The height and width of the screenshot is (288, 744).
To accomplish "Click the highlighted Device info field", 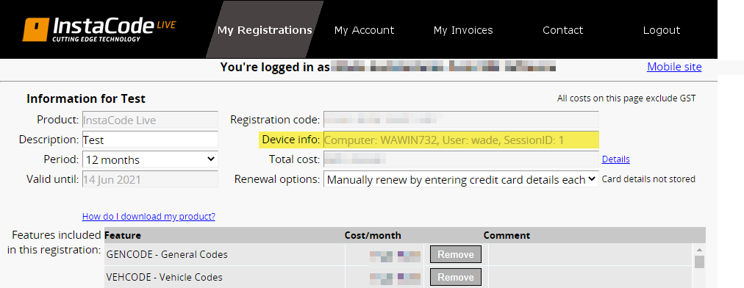I will pos(461,140).
